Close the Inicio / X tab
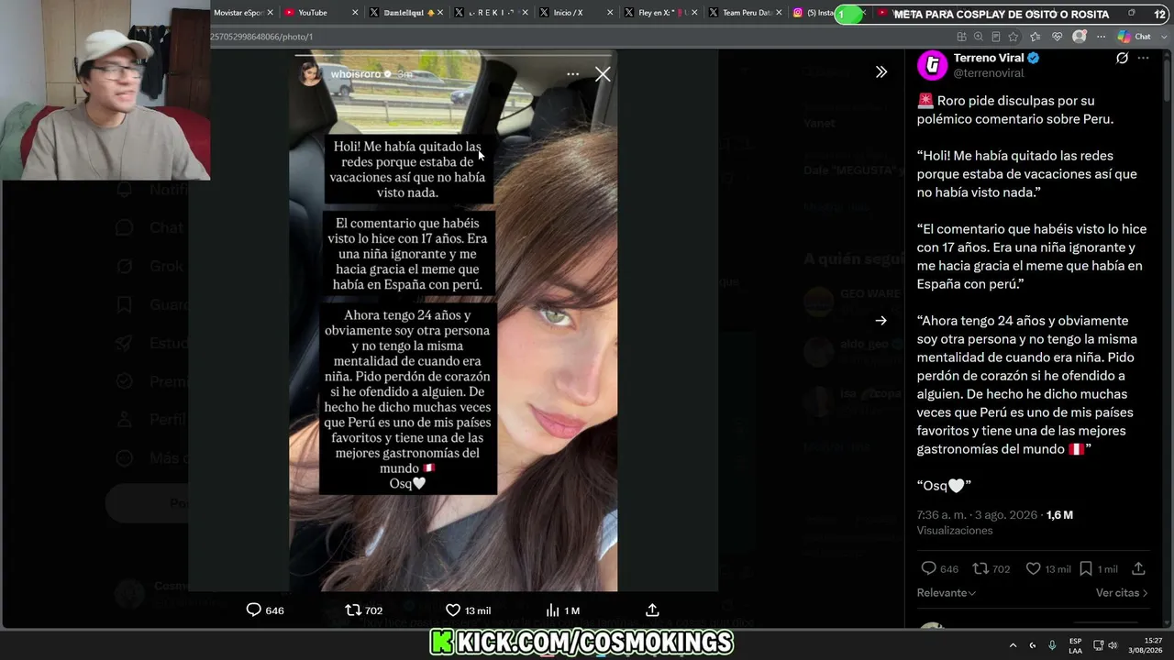Screen dimensions: 1174x660 point(608,13)
